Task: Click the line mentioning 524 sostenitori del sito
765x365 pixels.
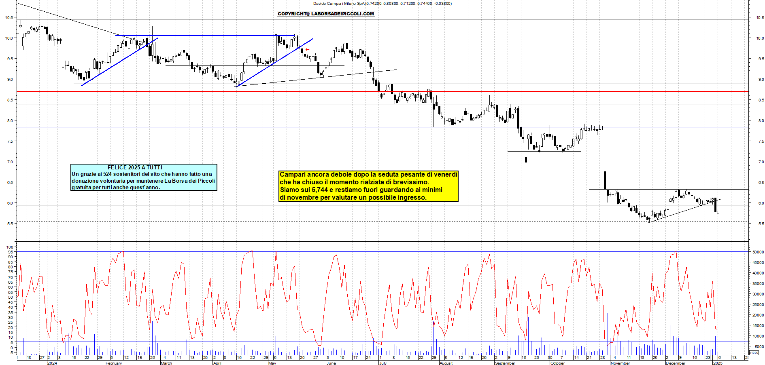Action: (142, 174)
